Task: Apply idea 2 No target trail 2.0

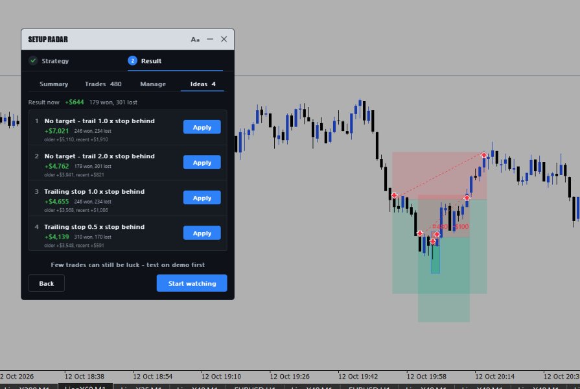Action: click(x=202, y=163)
